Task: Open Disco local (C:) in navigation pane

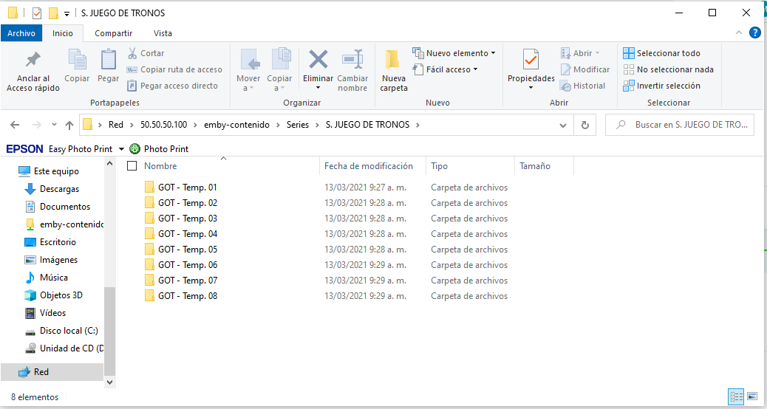Action: (x=68, y=331)
